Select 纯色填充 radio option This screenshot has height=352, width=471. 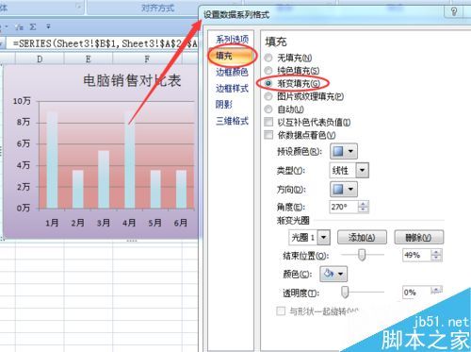[x=268, y=71]
